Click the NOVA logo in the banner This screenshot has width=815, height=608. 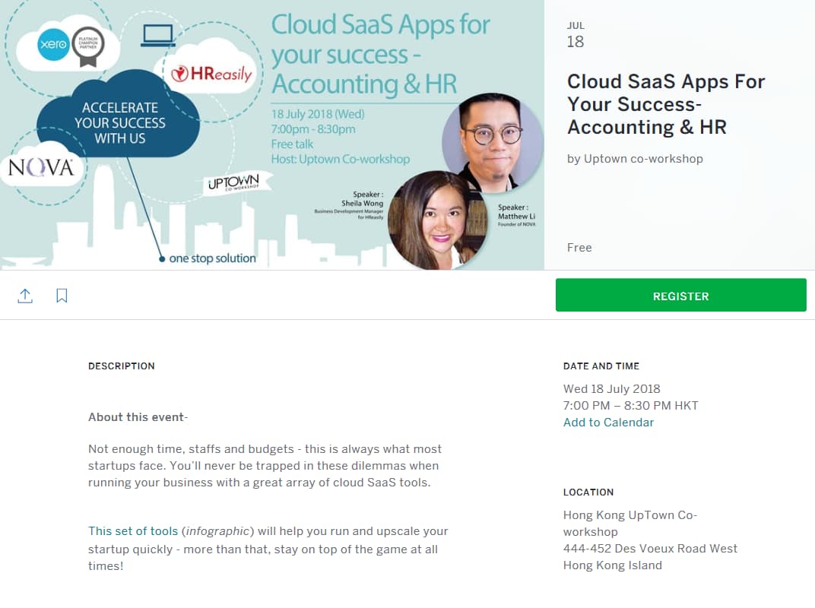point(41,168)
